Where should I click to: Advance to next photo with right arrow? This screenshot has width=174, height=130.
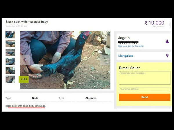tap(105, 60)
